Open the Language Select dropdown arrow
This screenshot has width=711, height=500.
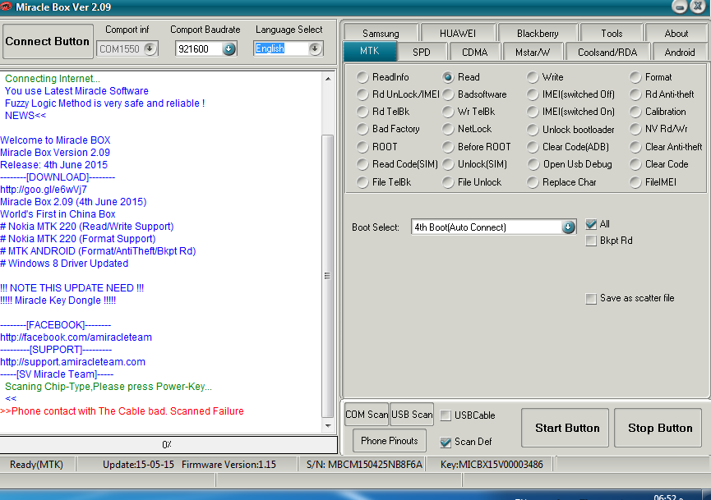coord(315,48)
